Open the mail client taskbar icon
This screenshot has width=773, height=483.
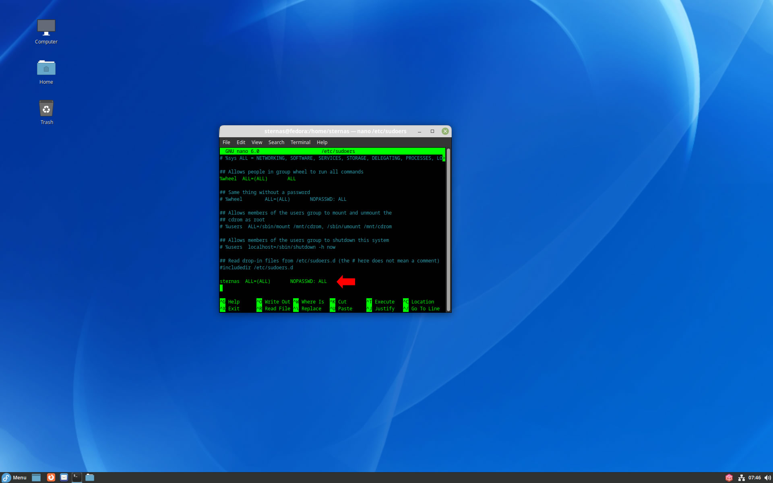point(64,477)
